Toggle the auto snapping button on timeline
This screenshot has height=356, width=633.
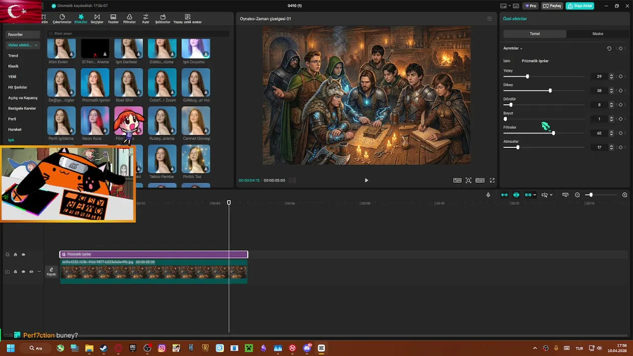pos(516,195)
